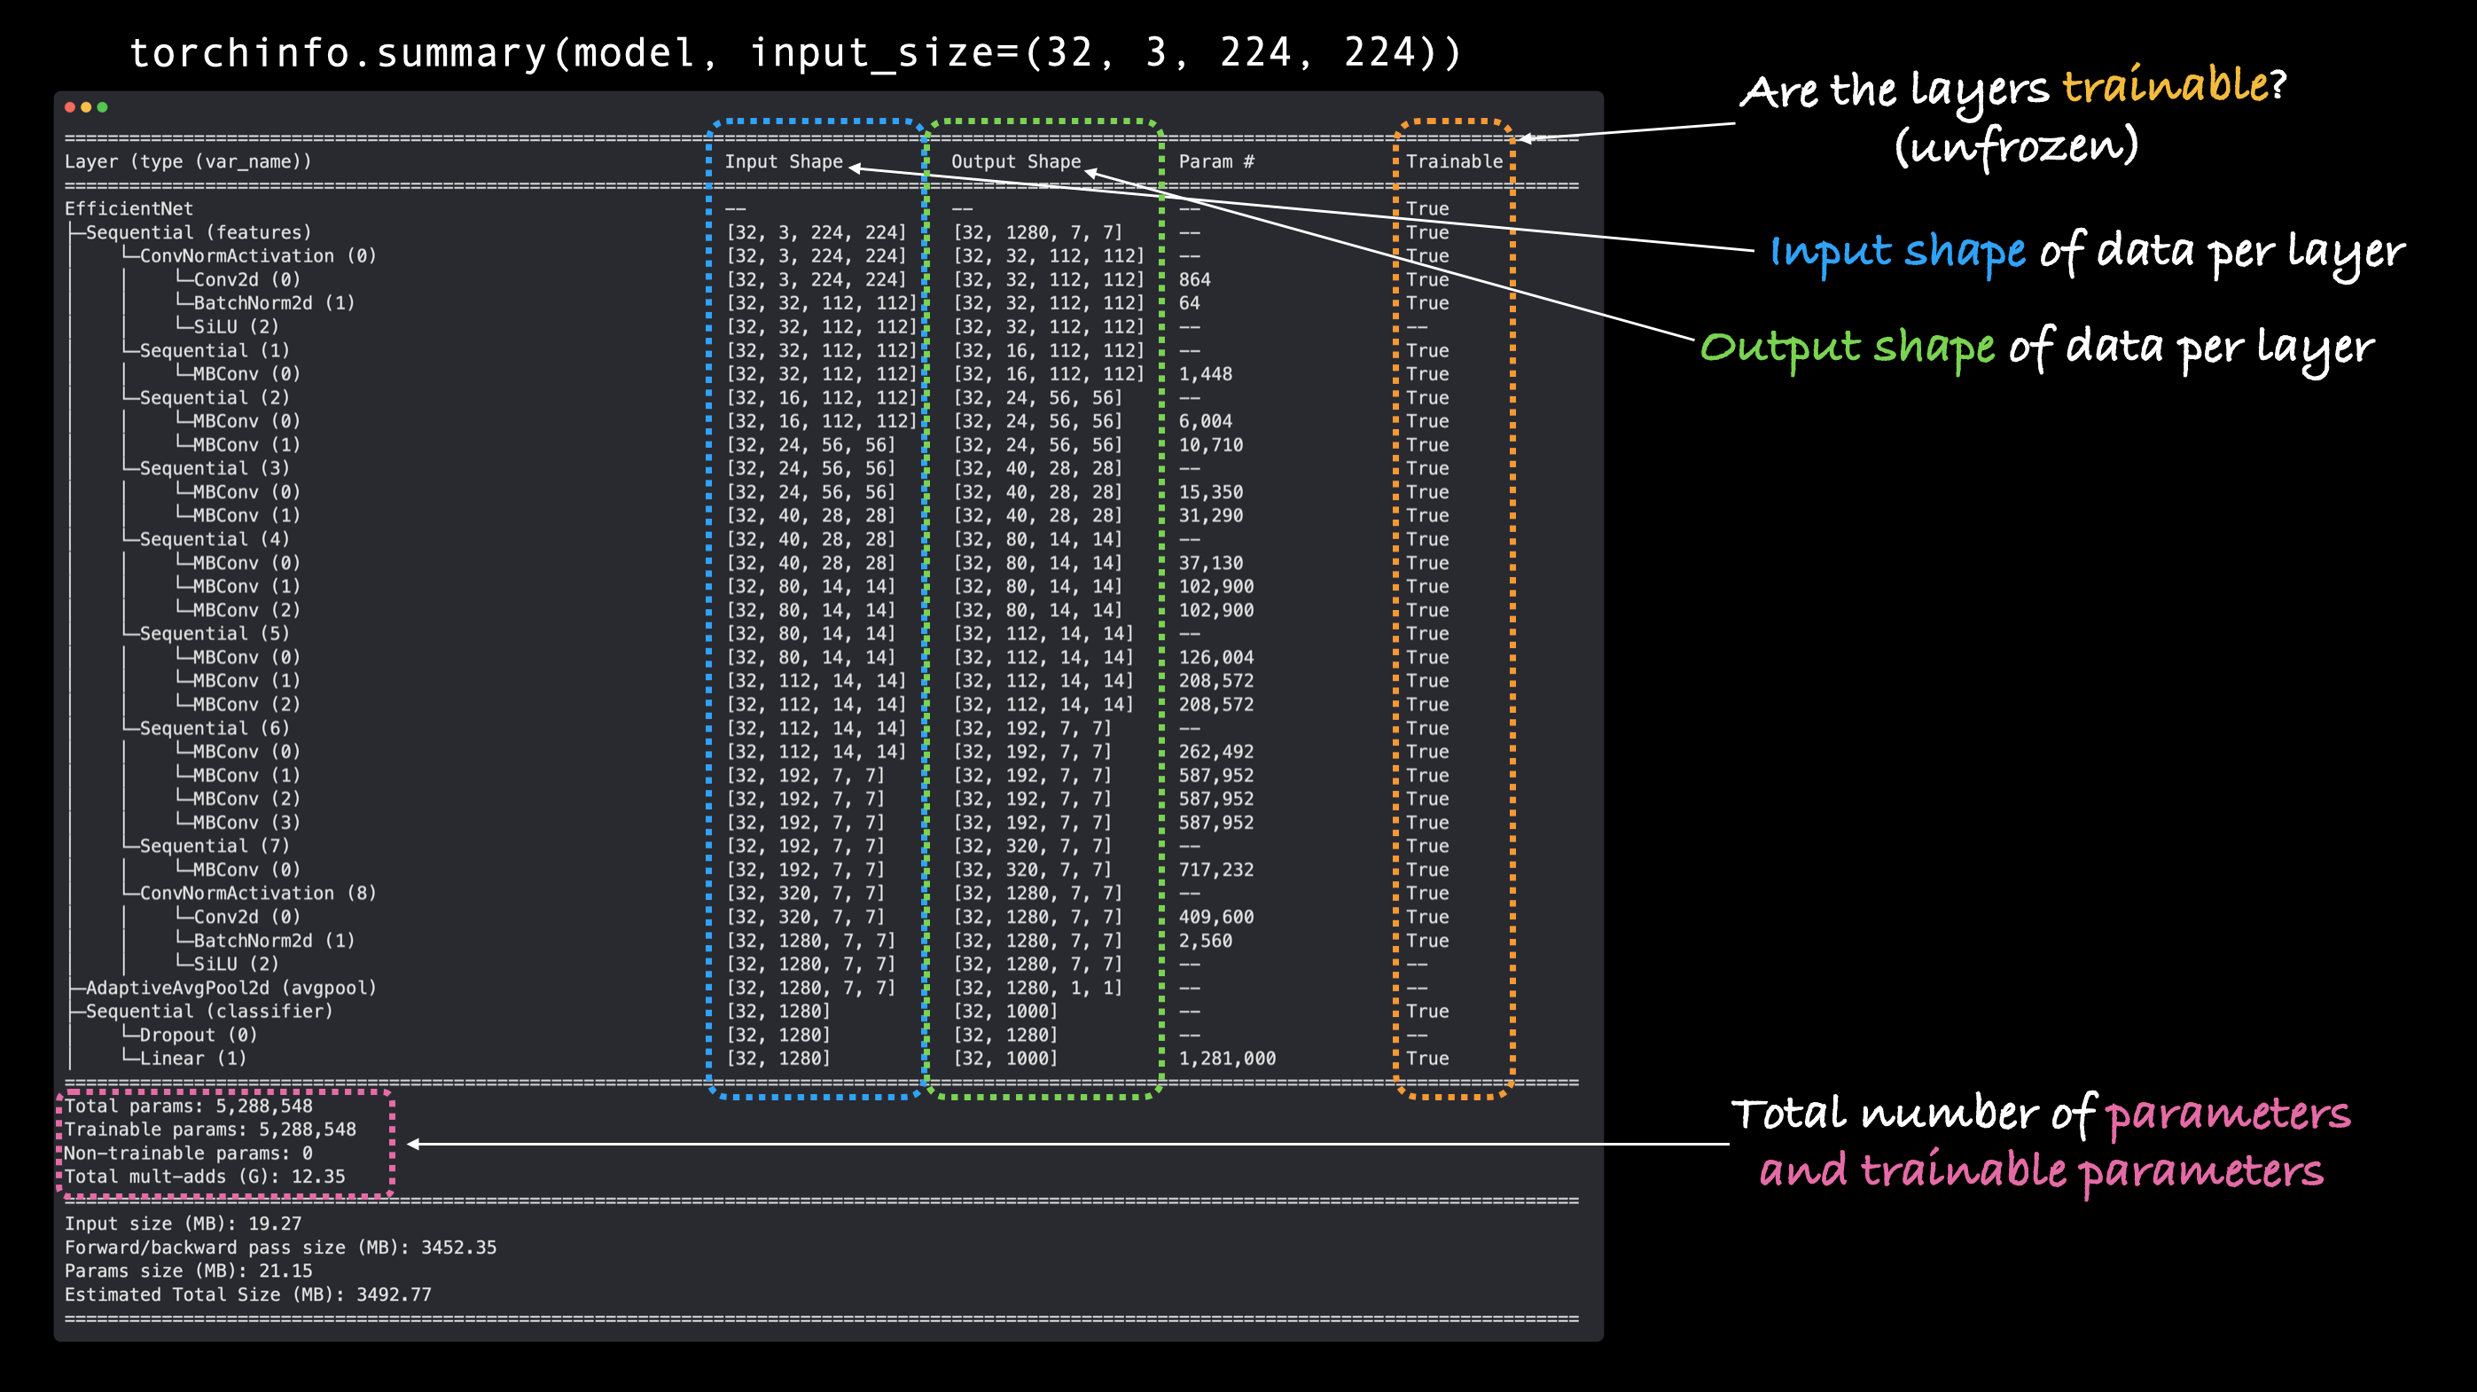The image size is (2477, 1392).
Task: Select the Conv2d (0) layer row
Action: tap(246, 280)
